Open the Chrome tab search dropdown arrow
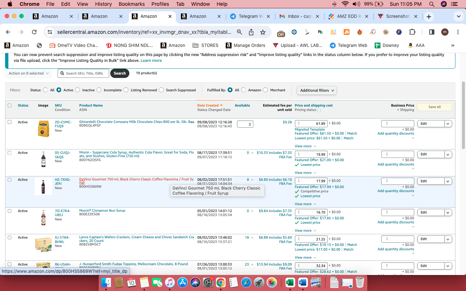Image resolution: width=466 pixels, height=291 pixels. (458, 17)
